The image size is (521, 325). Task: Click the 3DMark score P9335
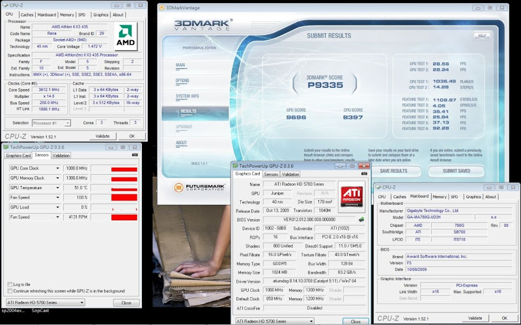click(325, 85)
